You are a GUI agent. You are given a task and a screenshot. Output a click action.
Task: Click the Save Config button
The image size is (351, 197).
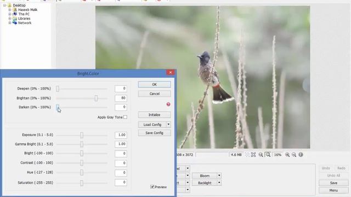(155, 133)
